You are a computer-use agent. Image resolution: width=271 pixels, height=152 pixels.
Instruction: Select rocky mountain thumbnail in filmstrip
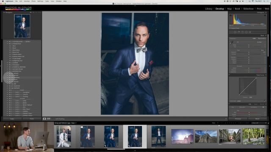206,136
